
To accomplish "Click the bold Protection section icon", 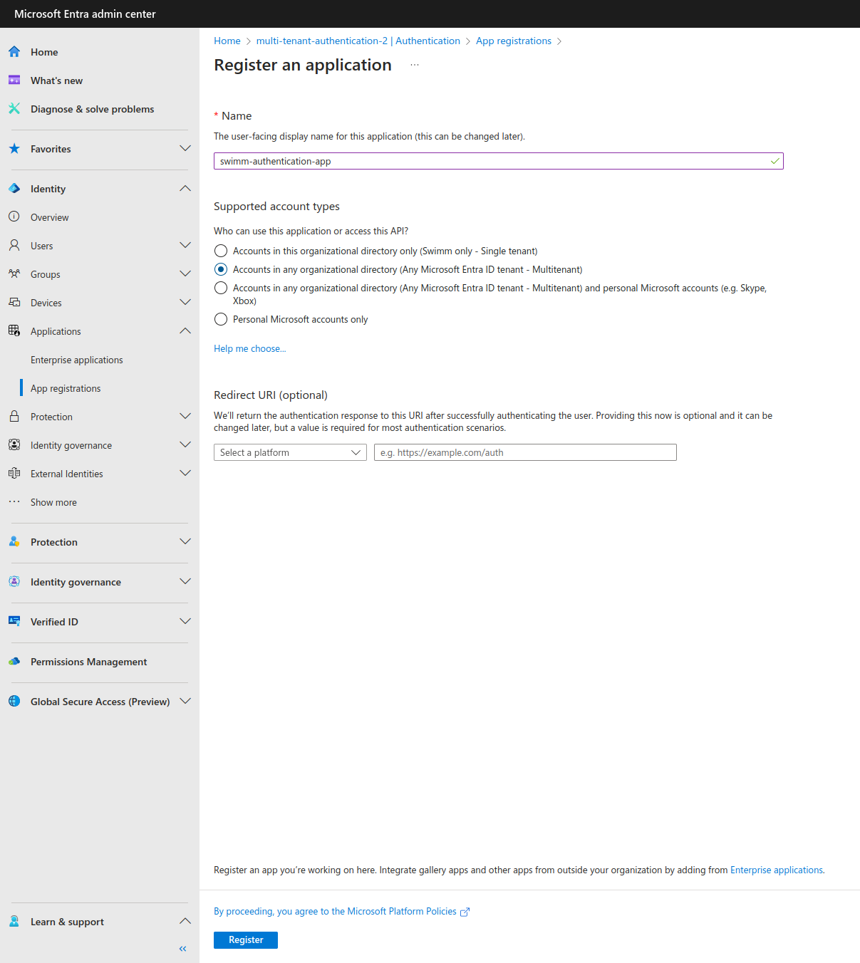I will pos(14,541).
